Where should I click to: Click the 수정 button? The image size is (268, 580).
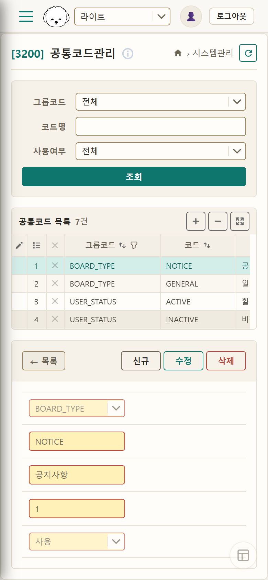[183, 361]
